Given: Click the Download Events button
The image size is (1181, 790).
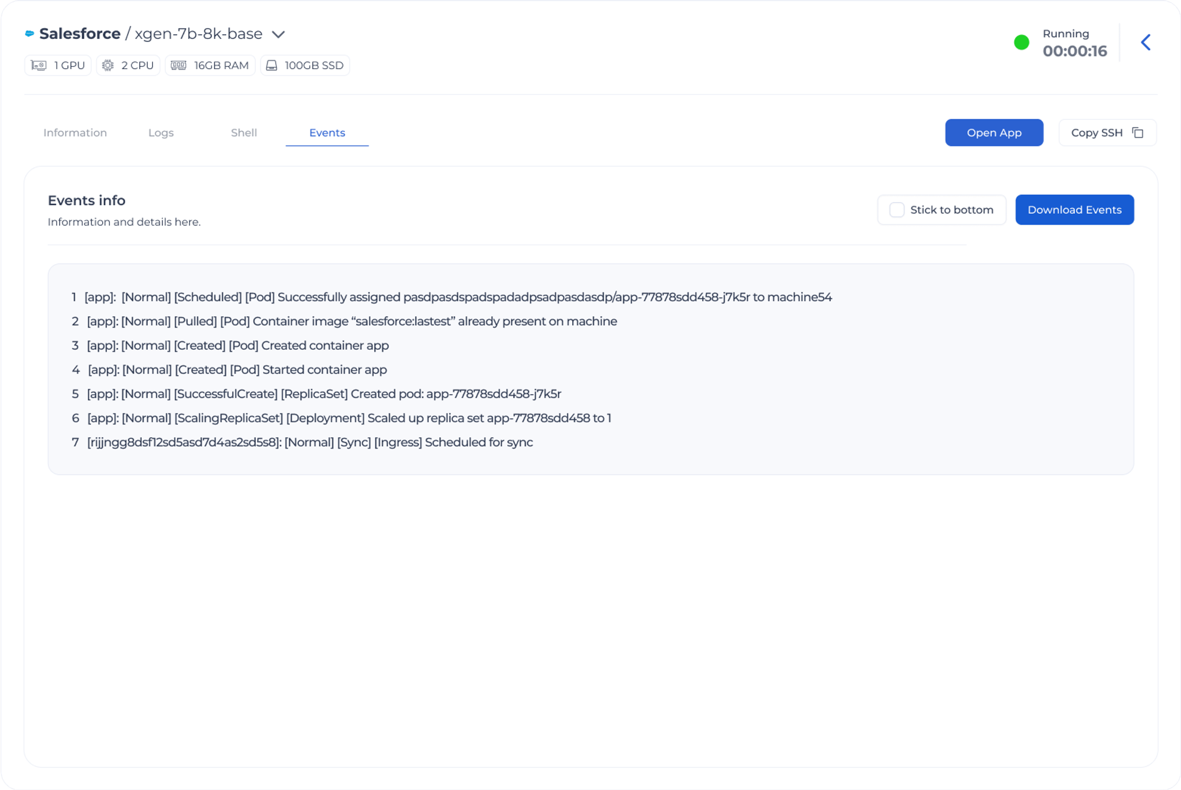Looking at the screenshot, I should point(1074,210).
